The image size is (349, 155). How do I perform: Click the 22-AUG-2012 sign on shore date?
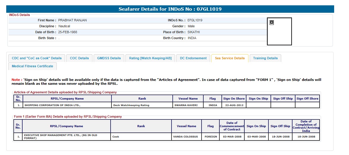(234, 105)
